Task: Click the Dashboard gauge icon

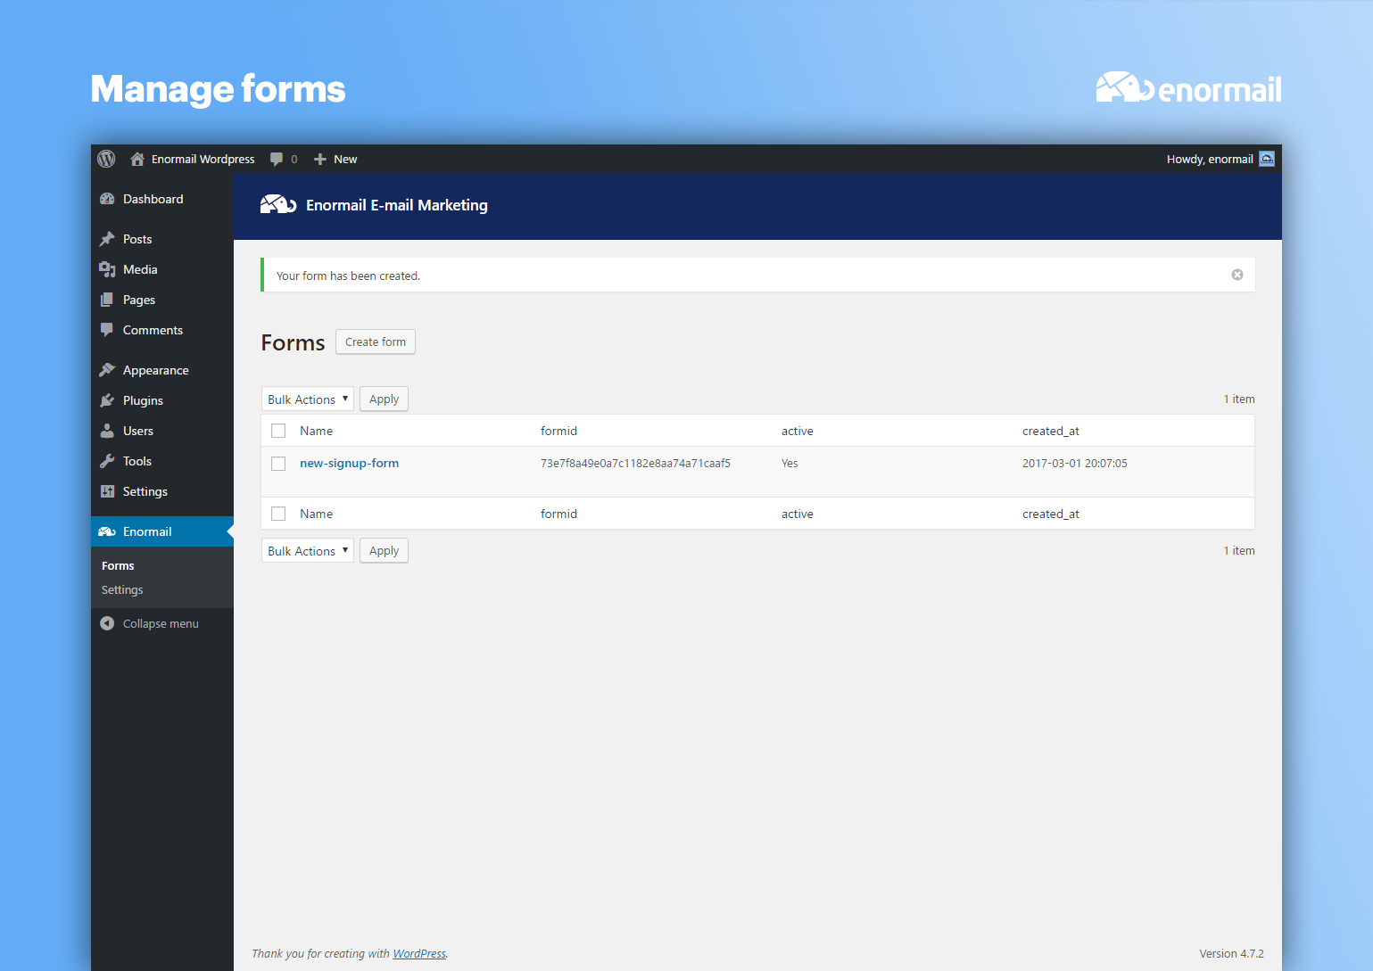Action: tap(107, 199)
